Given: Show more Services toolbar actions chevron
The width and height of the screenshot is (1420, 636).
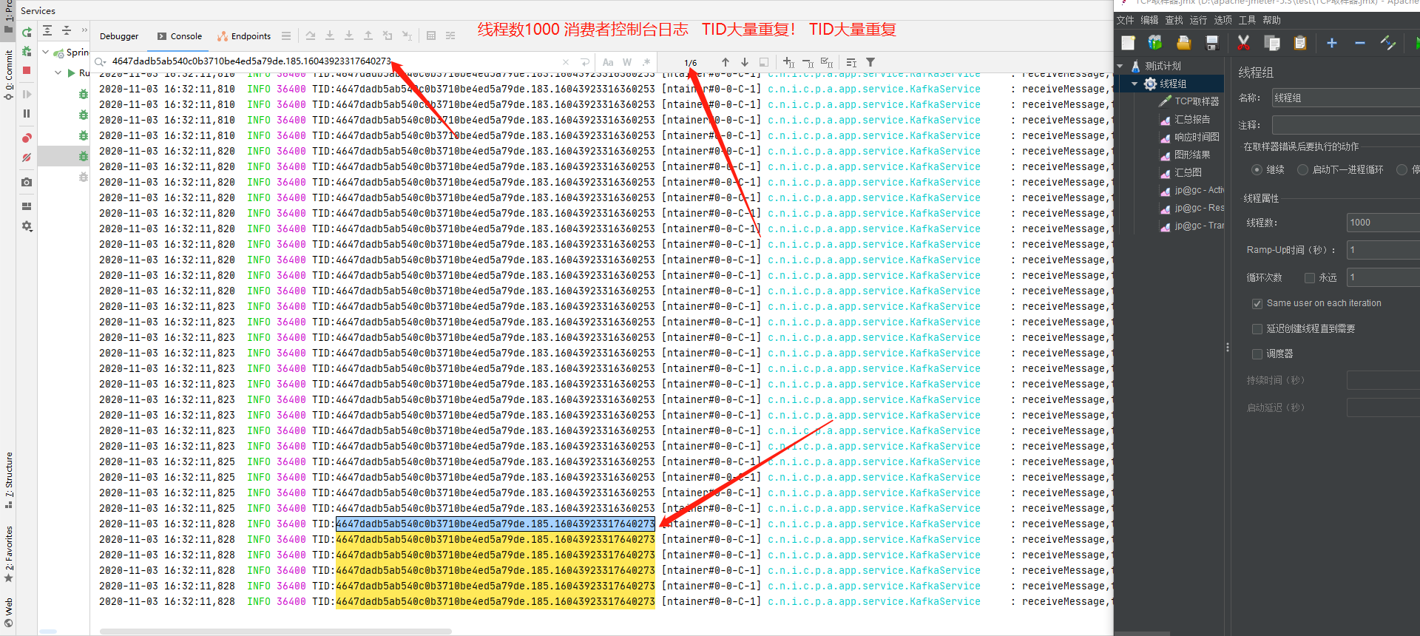Looking at the screenshot, I should pos(84,30).
